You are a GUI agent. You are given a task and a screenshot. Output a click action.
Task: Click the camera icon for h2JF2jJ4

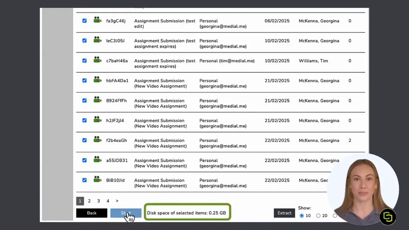(97, 120)
